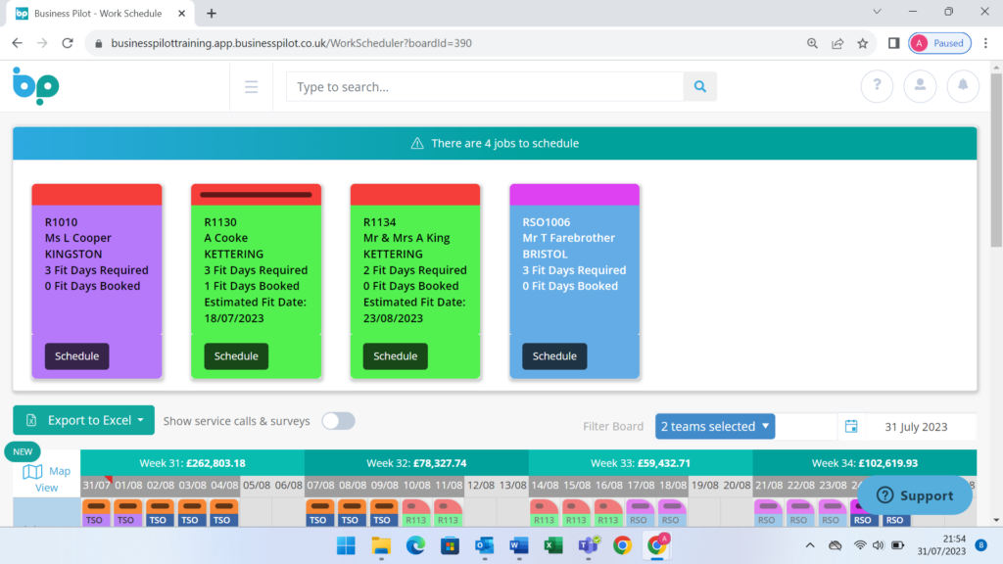The width and height of the screenshot is (1003, 564).
Task: Schedule the R1010 job for Ms L Cooper
Action: pyautogui.click(x=75, y=355)
